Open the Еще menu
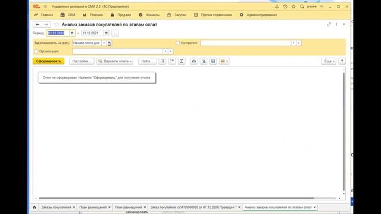Screen dimensions: 381x214 [329, 61]
